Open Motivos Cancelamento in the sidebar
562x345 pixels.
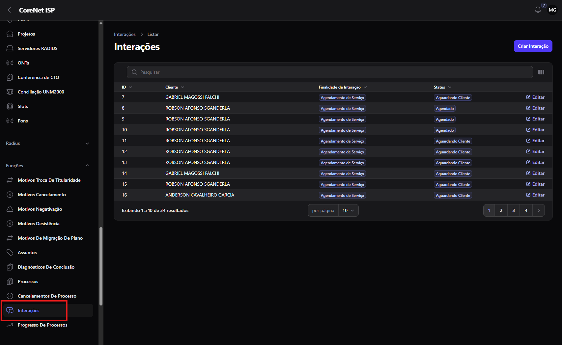point(42,195)
